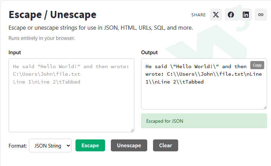
Task: Click the green Escape button
Action: coord(90,146)
